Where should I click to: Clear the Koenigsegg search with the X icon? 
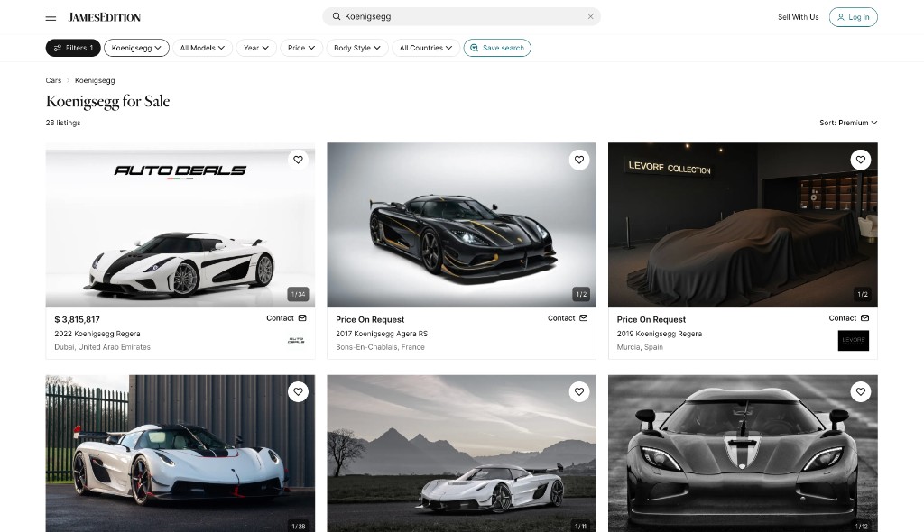point(591,16)
